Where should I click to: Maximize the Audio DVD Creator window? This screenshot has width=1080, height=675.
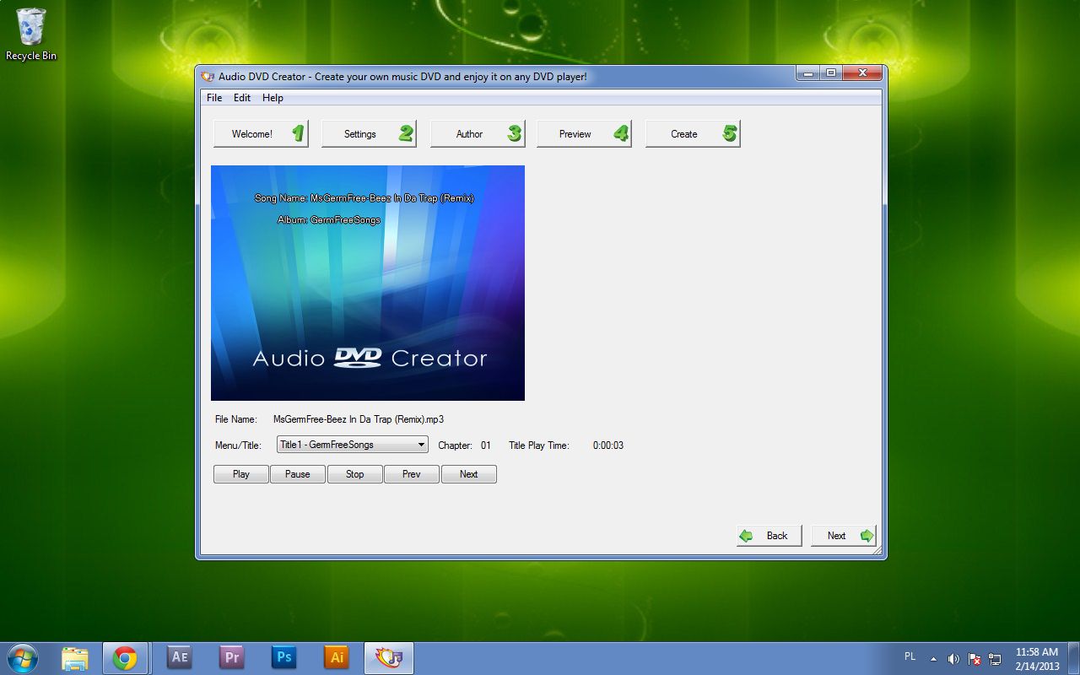tap(831, 73)
